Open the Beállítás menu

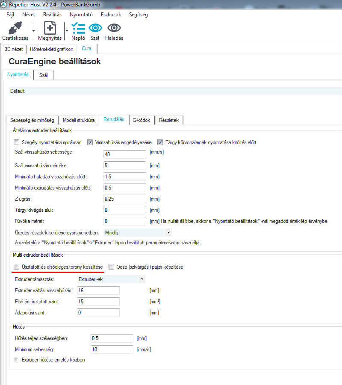(x=52, y=15)
